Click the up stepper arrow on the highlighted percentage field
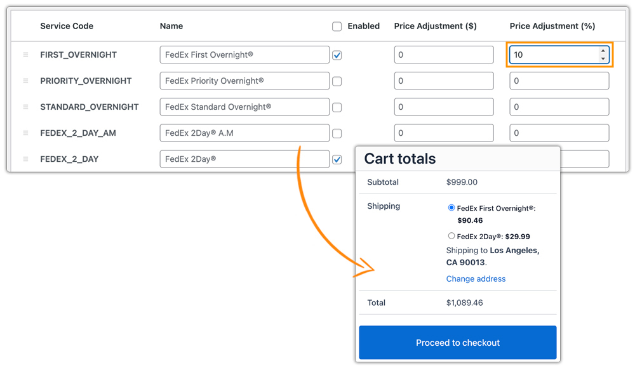The height and width of the screenshot is (368, 635). tap(605, 51)
